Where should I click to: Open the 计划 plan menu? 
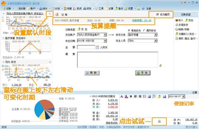56,9
